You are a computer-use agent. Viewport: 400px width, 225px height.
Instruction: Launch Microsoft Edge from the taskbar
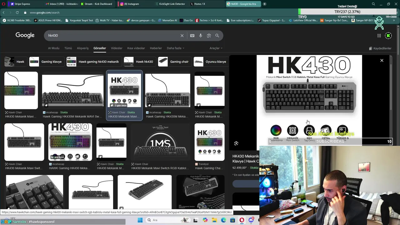click(223, 220)
